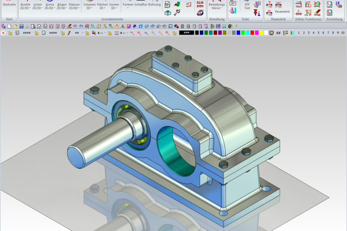This screenshot has width=347, height=231.
Task: Toggle the padlock beside the black color box
Action: (176, 33)
